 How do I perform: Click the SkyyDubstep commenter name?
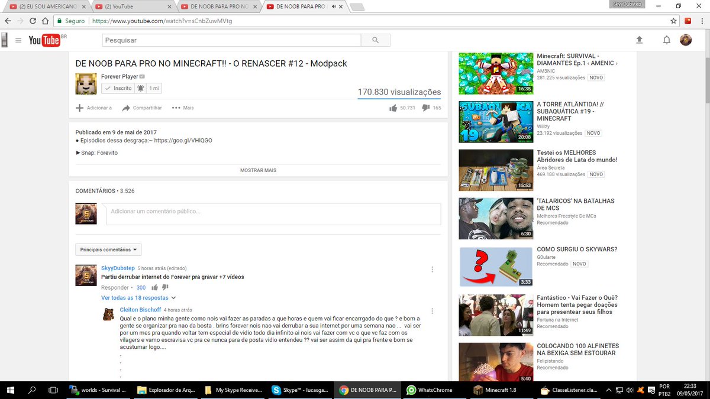[x=118, y=268]
